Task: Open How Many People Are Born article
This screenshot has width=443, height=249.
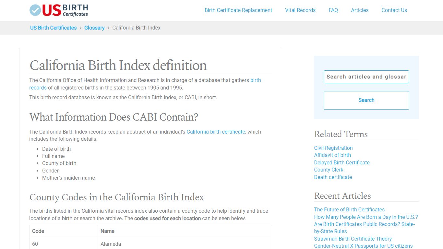Action: click(x=366, y=217)
